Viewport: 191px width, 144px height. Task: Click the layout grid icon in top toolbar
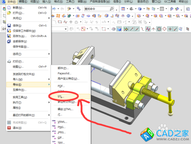click(x=123, y=9)
